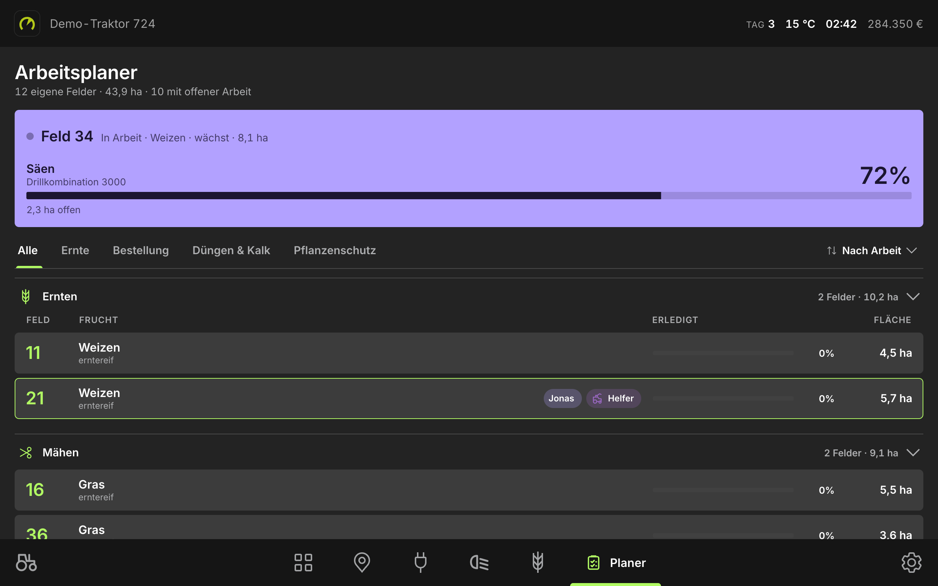Click the 02:42 clock time
Image resolution: width=938 pixels, height=586 pixels.
coord(841,24)
